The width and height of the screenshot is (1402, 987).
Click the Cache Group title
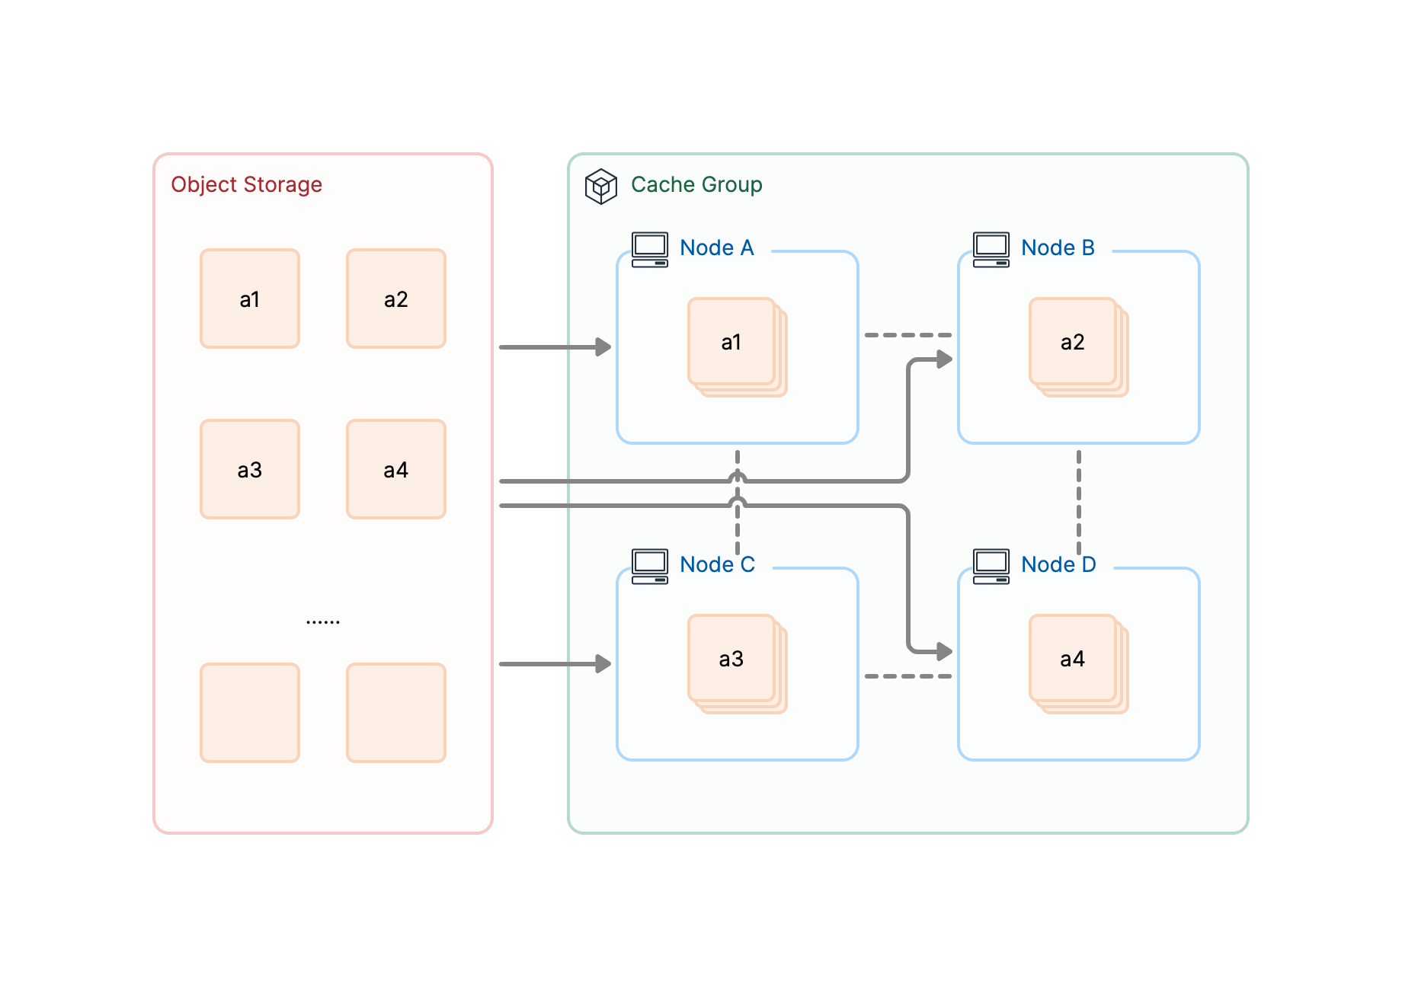click(696, 185)
